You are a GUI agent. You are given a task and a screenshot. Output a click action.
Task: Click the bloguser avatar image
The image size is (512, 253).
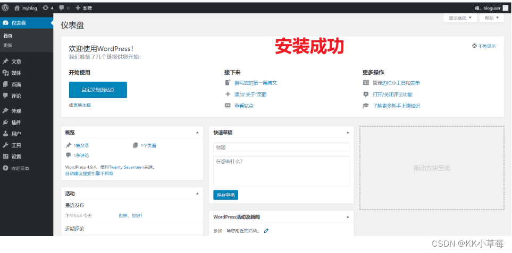[x=506, y=8]
